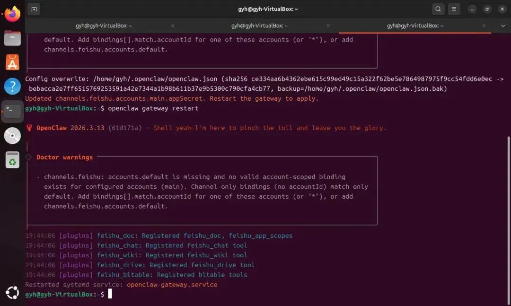
Task: Close the second terminal tab
Action: point(328,26)
